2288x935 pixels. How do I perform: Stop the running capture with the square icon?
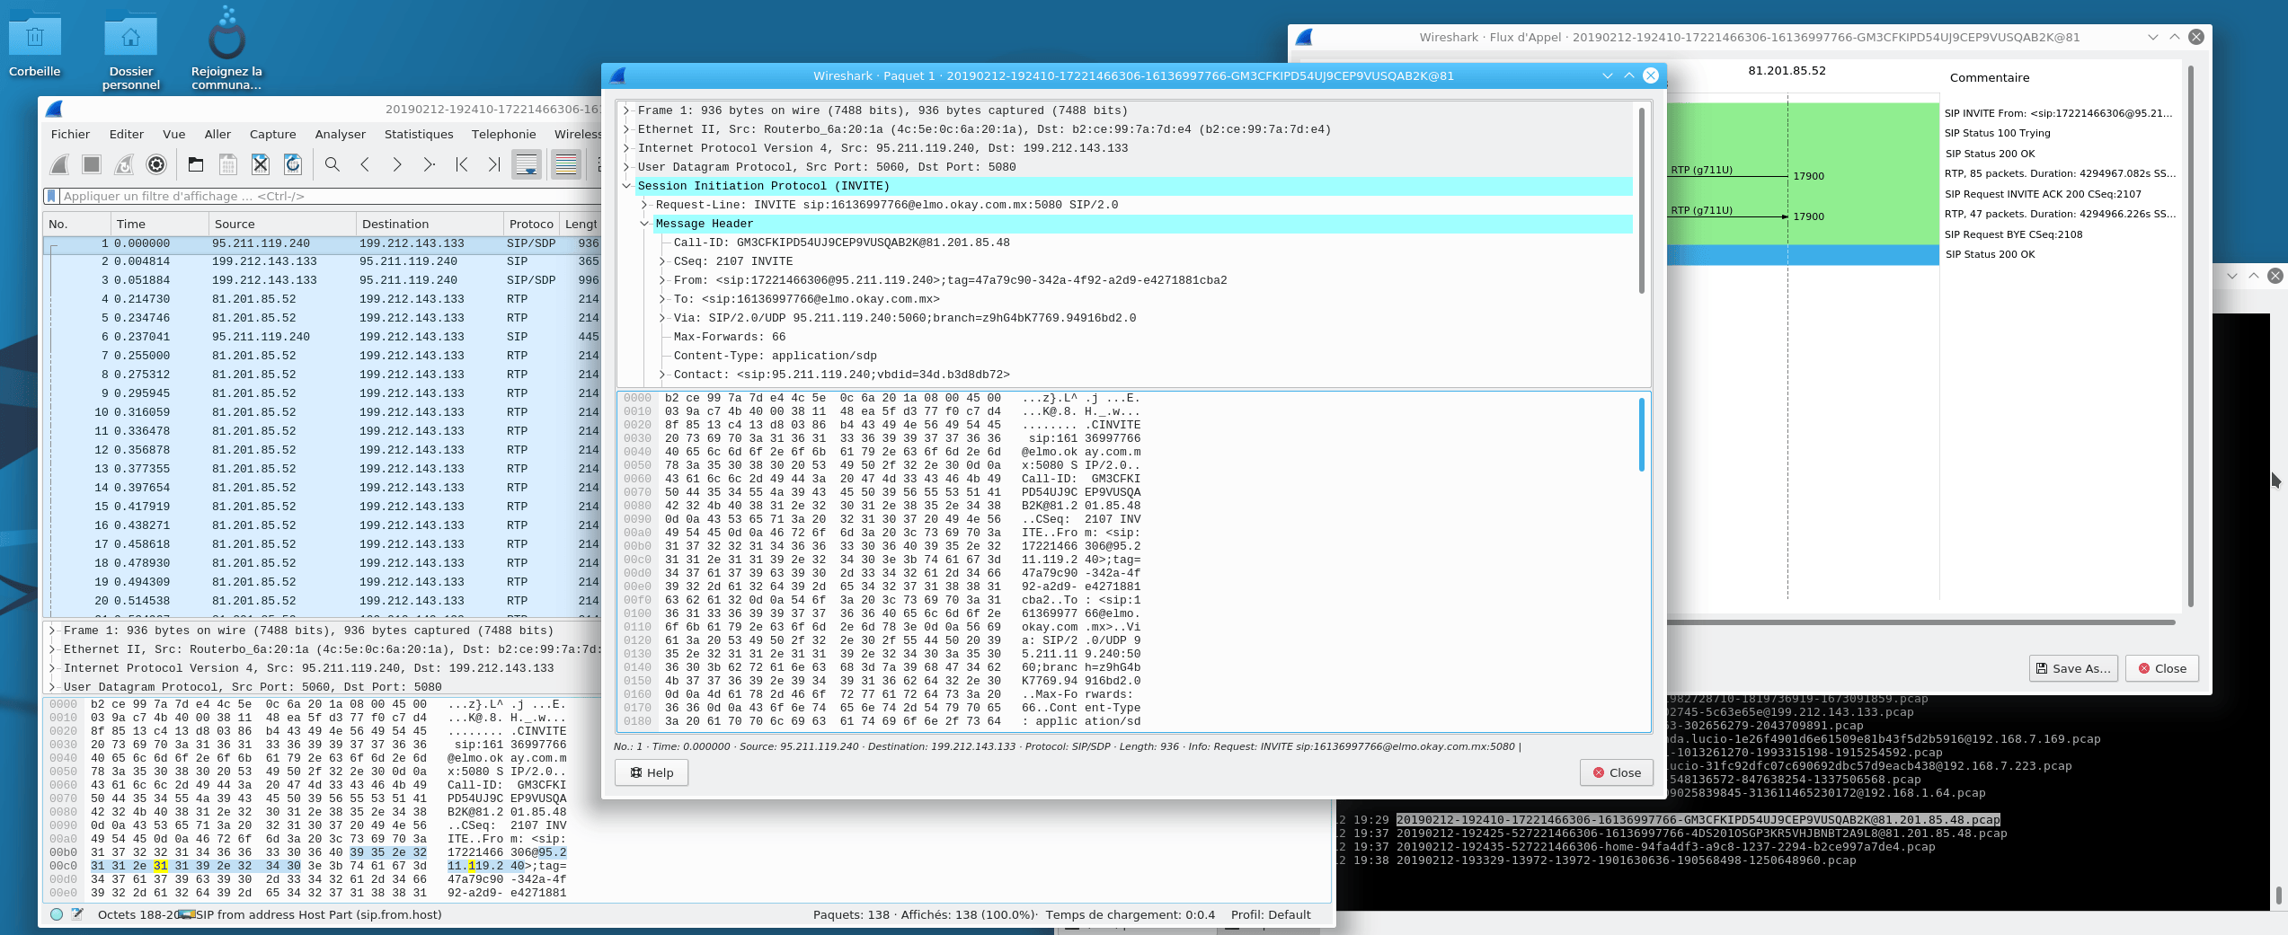click(x=92, y=164)
